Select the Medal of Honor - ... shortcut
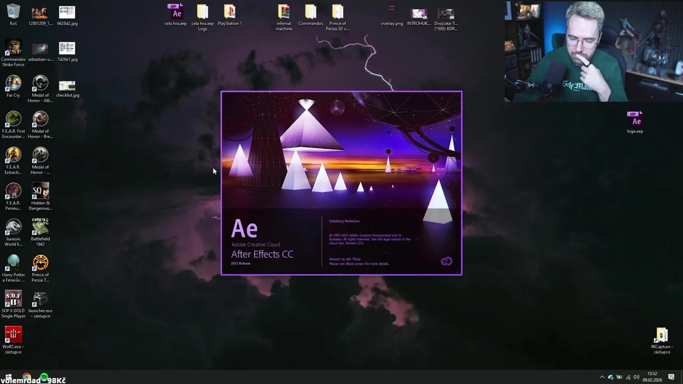The height and width of the screenshot is (384, 683). [40, 161]
